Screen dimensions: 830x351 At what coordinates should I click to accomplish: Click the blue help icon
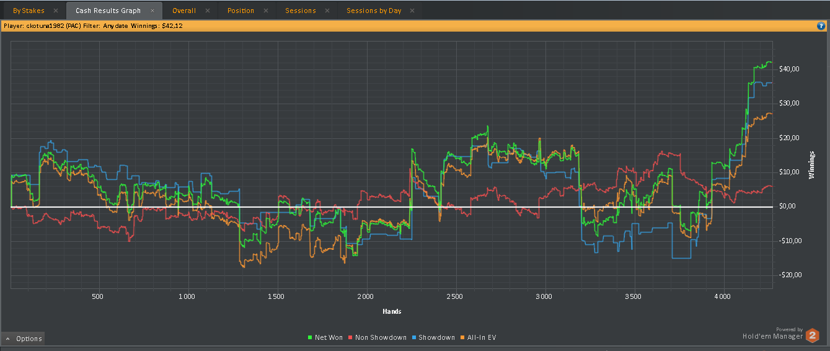[821, 26]
